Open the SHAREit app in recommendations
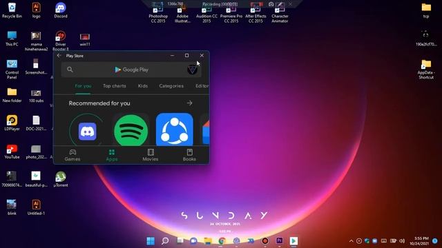 click(175, 130)
